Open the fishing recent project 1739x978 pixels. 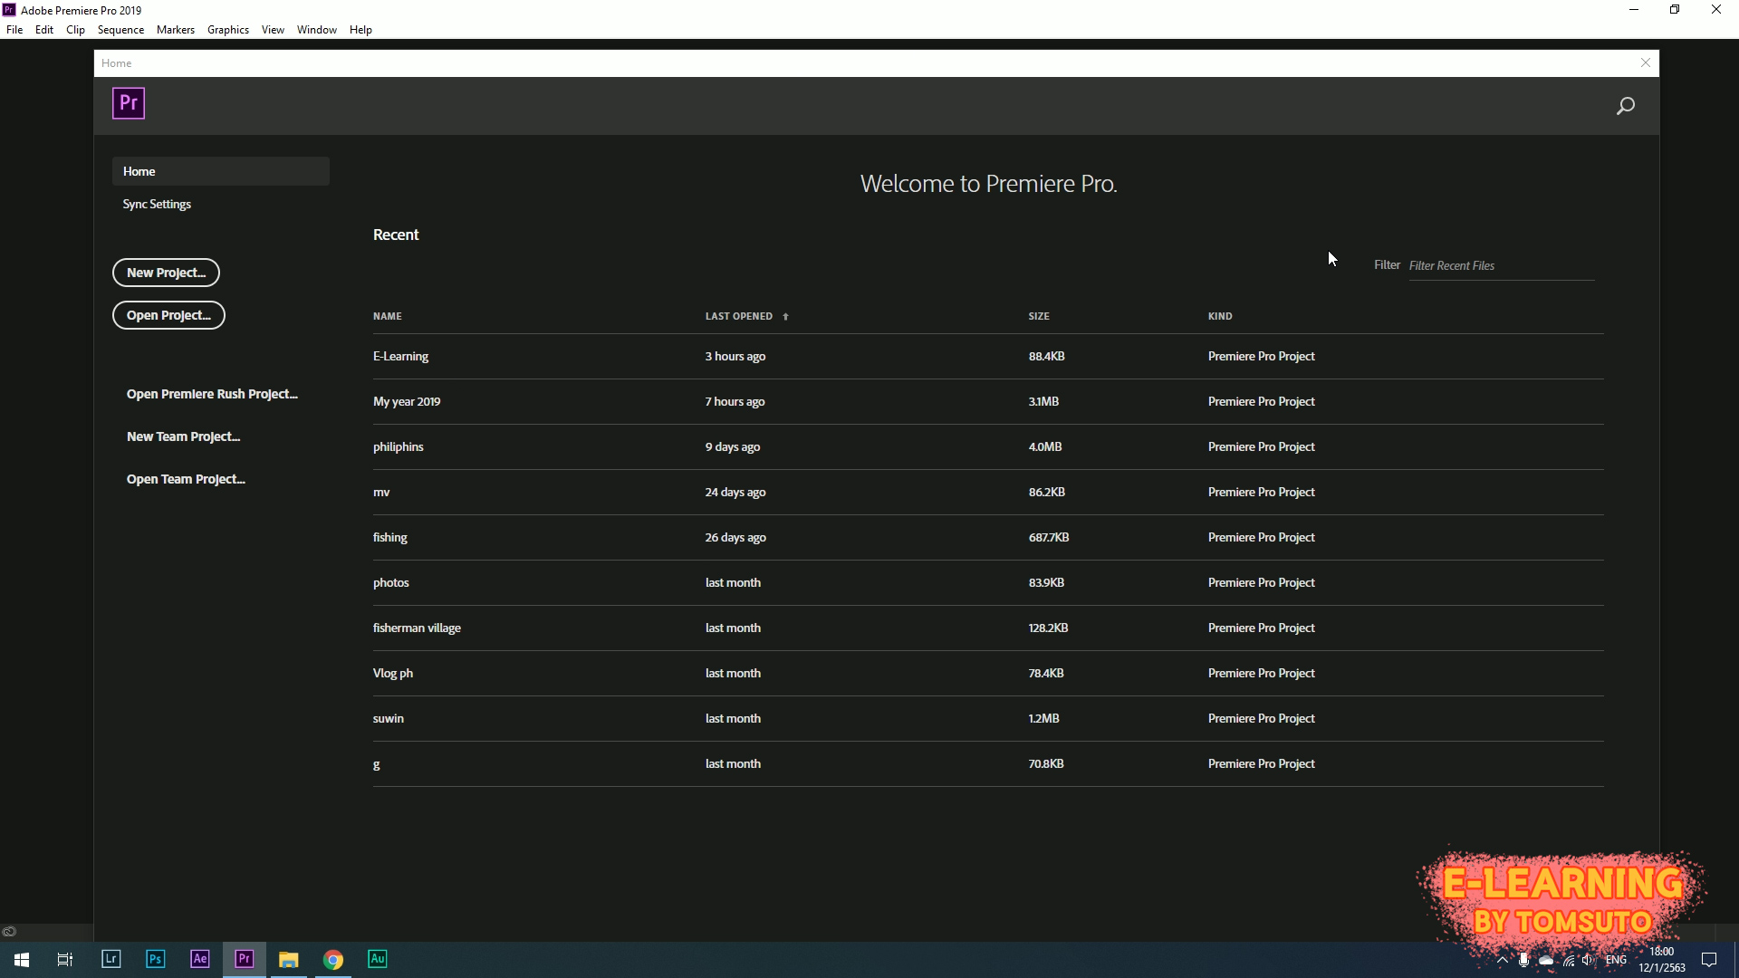[x=988, y=537]
